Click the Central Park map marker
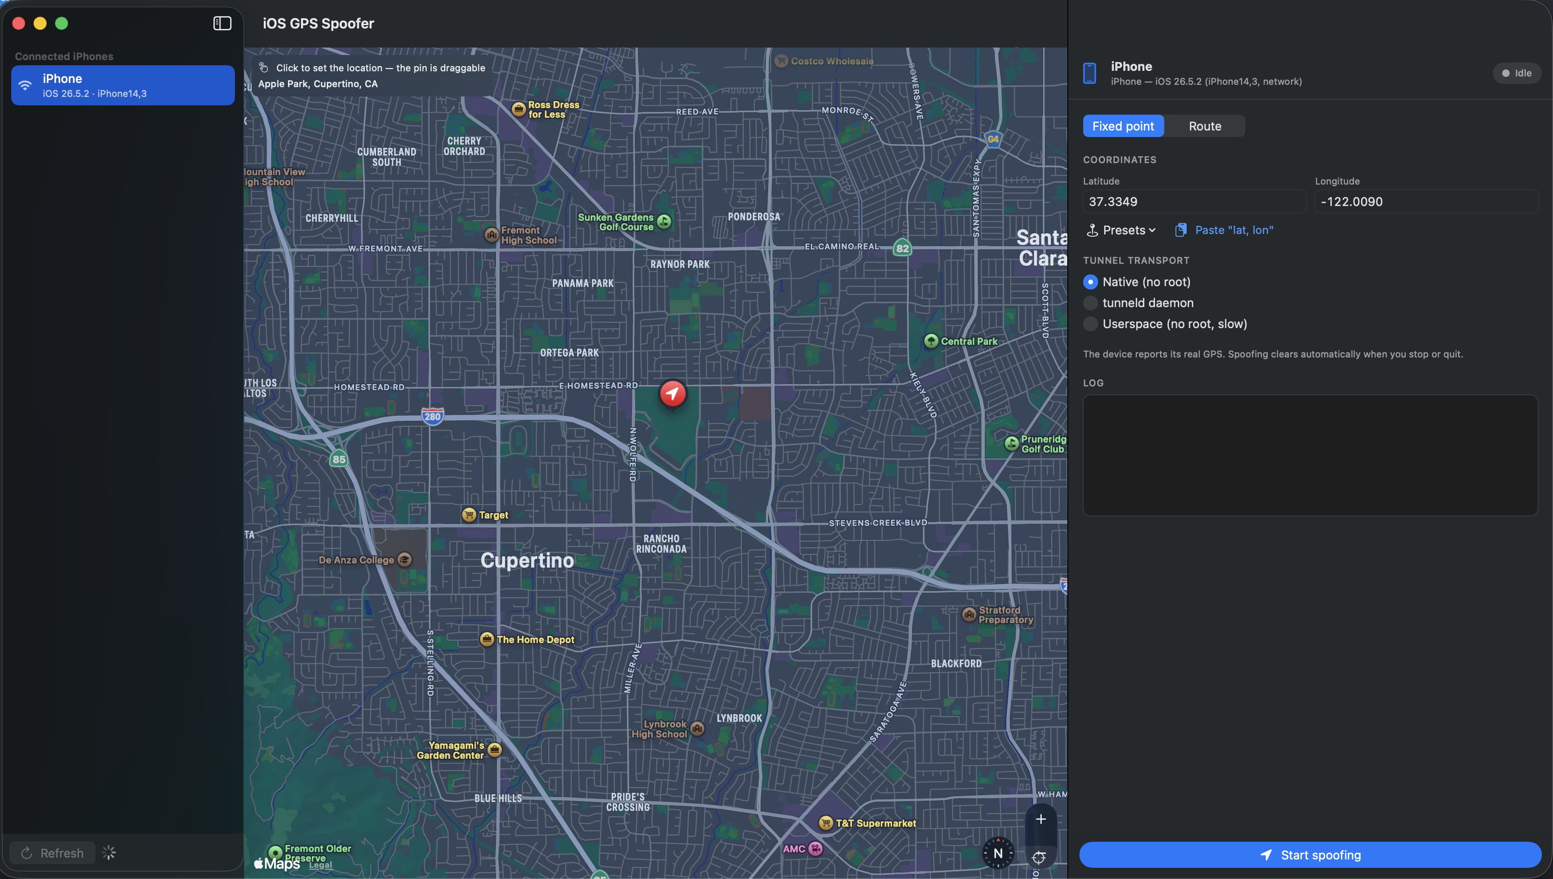This screenshot has height=879, width=1553. click(x=931, y=341)
